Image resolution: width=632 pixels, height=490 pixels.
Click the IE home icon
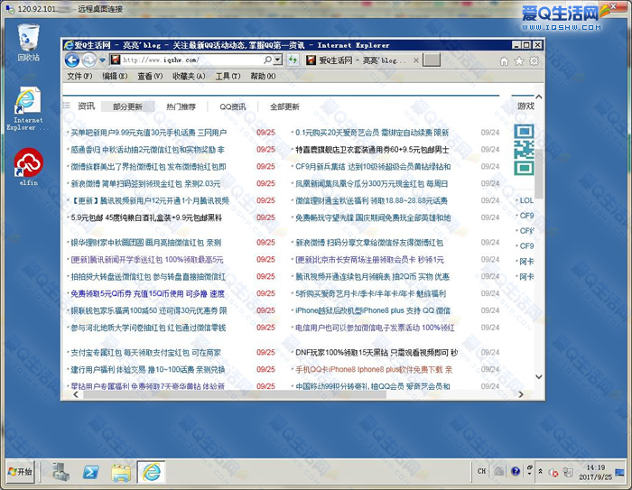pos(504,60)
